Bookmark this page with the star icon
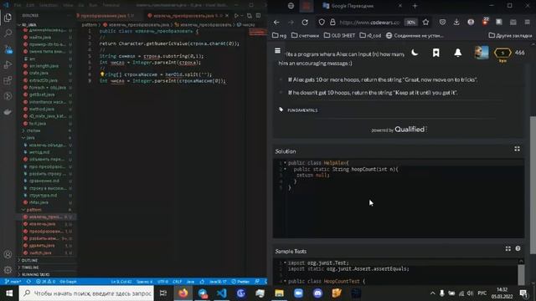The height and width of the screenshot is (301, 536). (425, 23)
